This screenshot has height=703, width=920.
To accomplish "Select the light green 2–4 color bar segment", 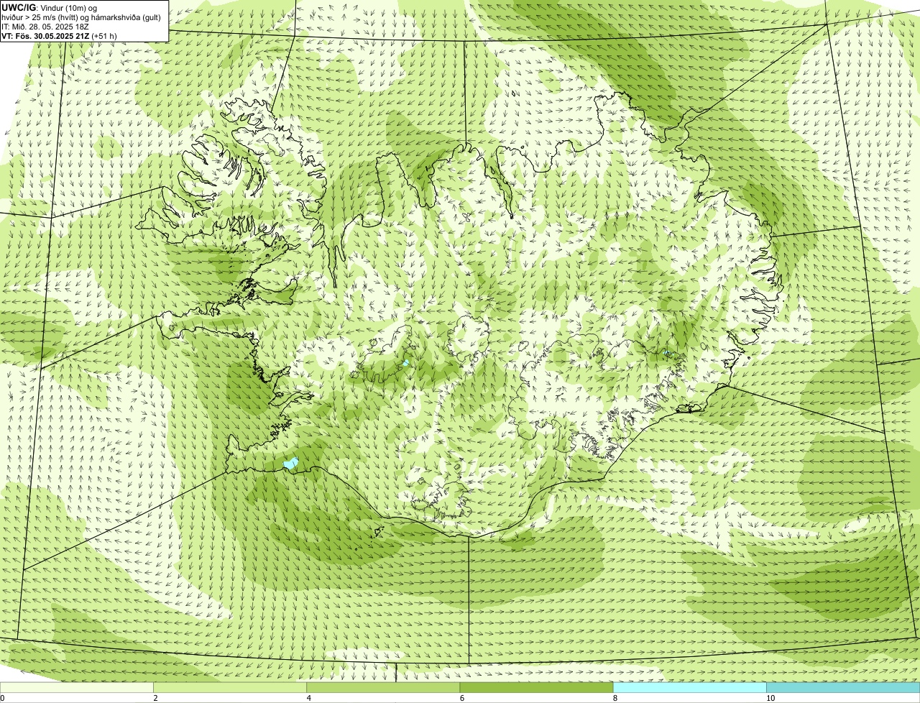I will click(230, 688).
